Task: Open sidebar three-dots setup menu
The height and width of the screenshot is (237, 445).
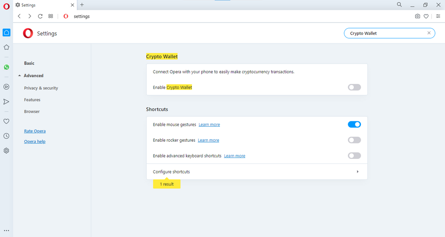Action: coord(6,231)
